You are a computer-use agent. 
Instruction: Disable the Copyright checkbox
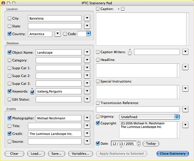point(98,123)
